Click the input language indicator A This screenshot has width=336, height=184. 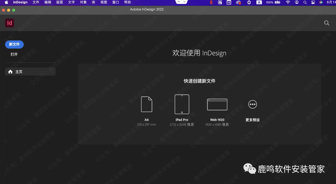pyautogui.click(x=259, y=2)
